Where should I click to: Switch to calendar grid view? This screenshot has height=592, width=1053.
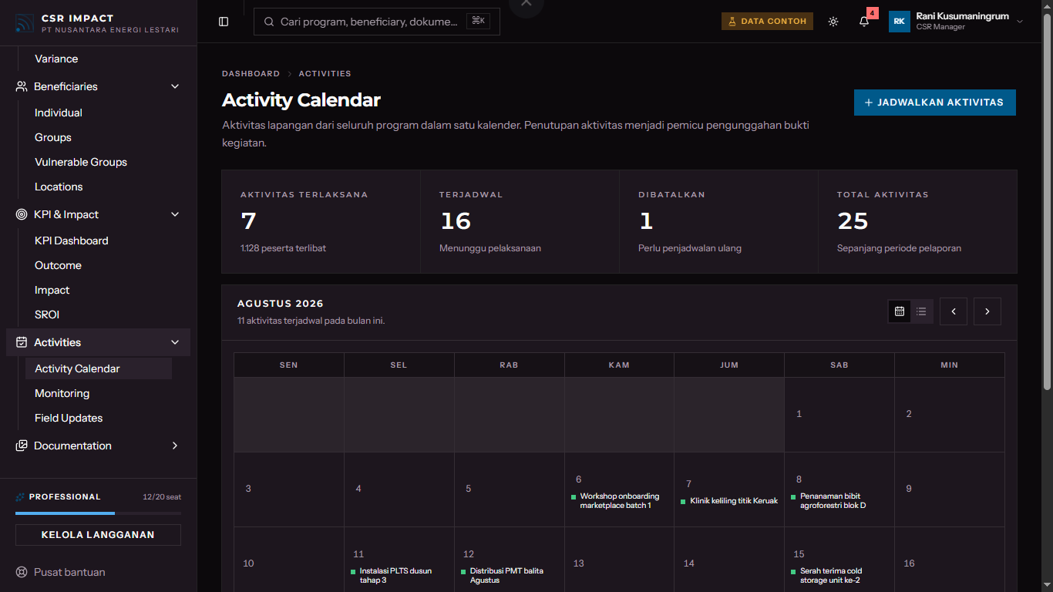pyautogui.click(x=900, y=311)
